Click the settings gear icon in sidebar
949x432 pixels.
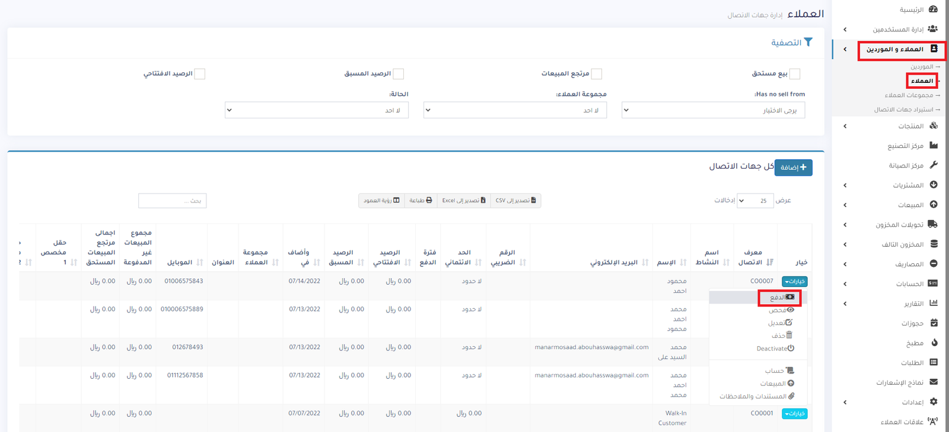[x=934, y=402]
